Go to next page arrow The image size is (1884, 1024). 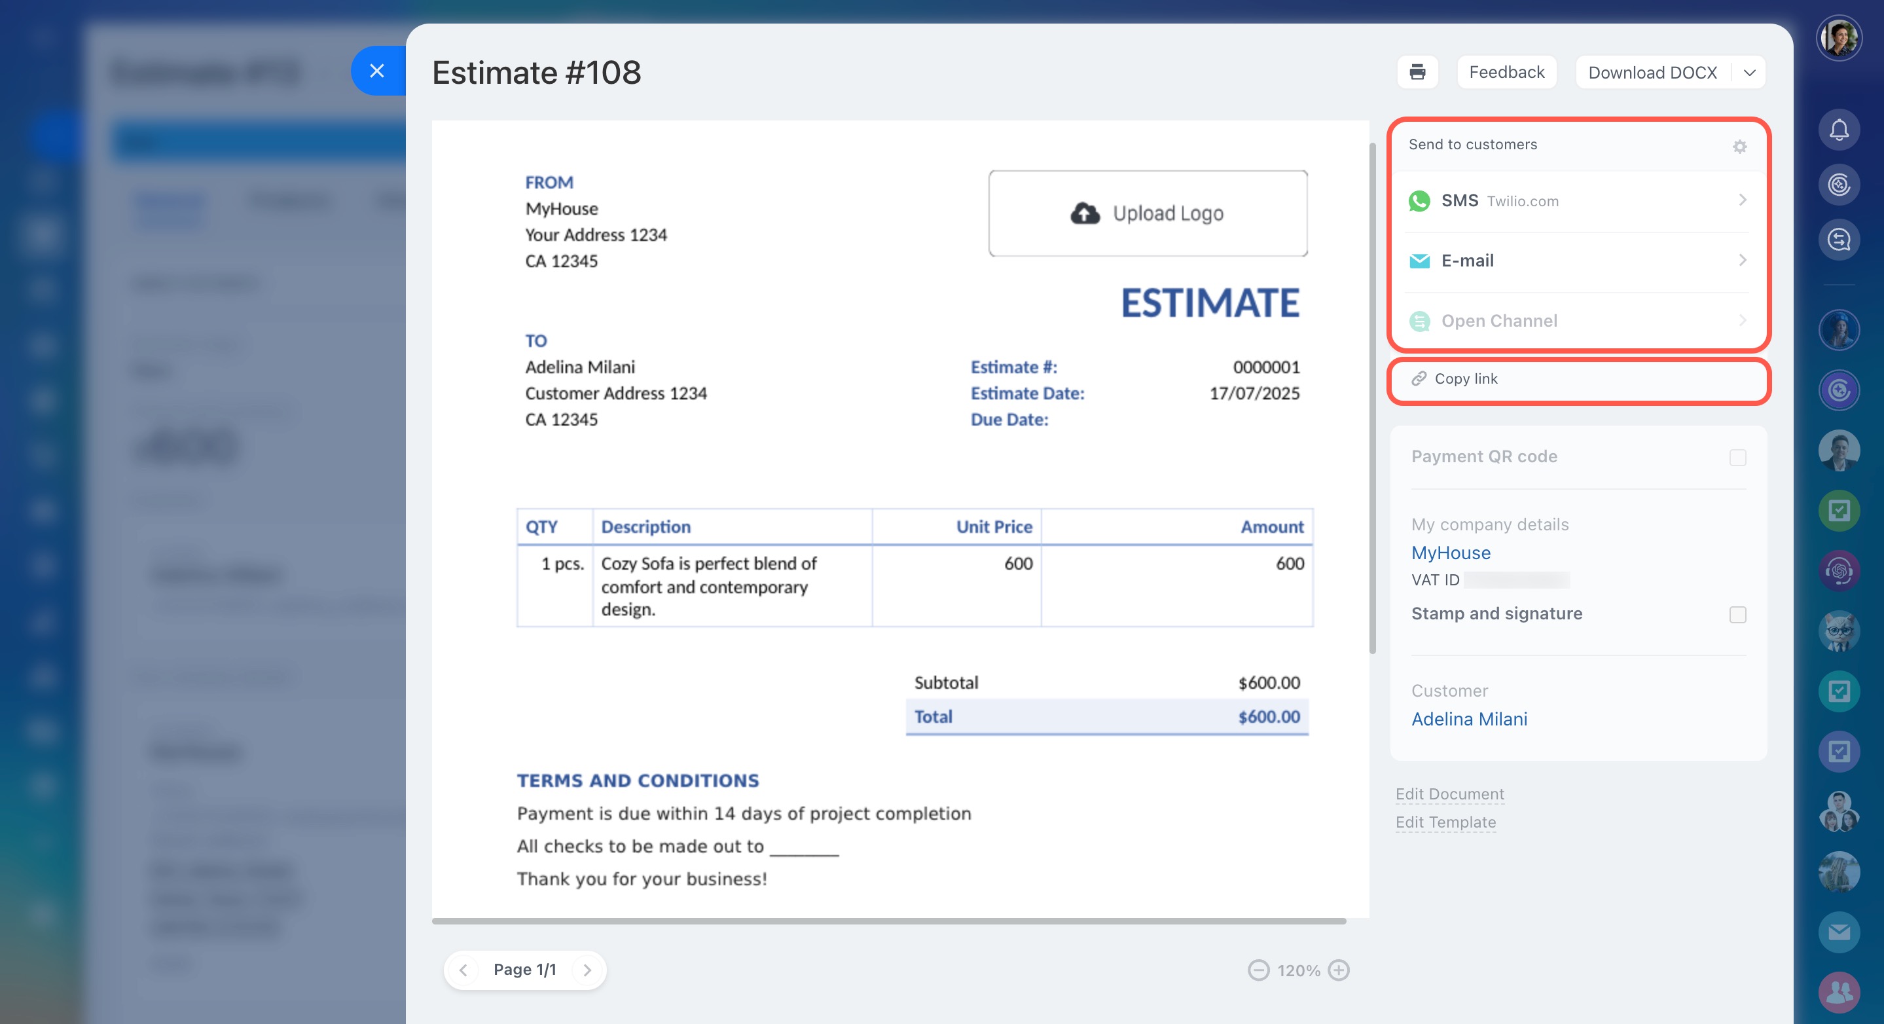click(x=587, y=970)
